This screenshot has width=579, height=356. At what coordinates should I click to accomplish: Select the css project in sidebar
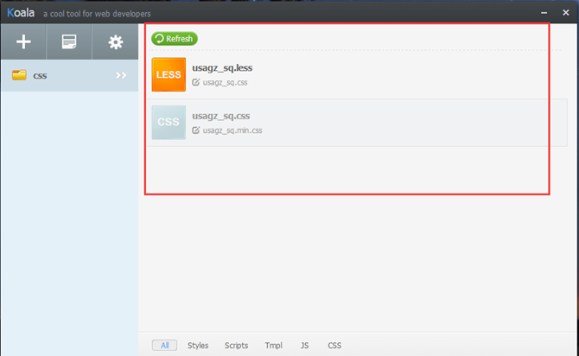click(69, 75)
